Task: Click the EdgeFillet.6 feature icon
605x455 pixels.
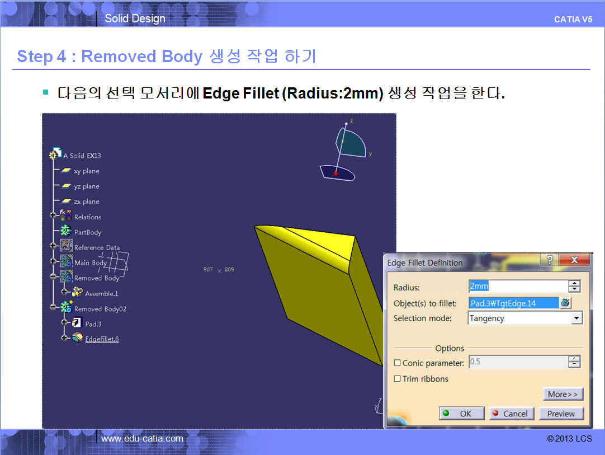Action: [77, 338]
